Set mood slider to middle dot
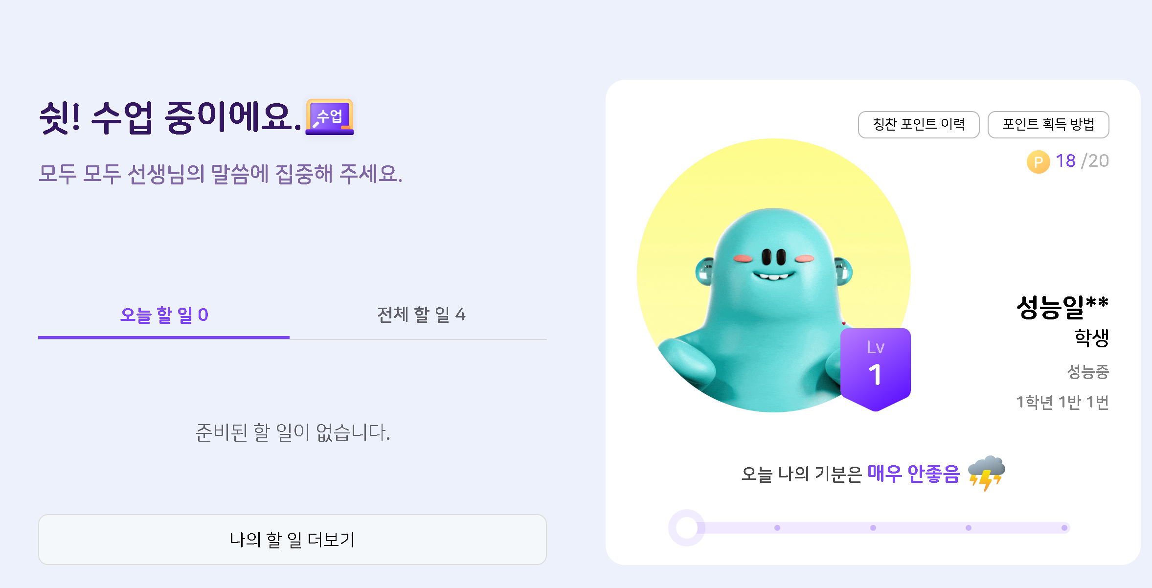The width and height of the screenshot is (1152, 588). [x=873, y=528]
